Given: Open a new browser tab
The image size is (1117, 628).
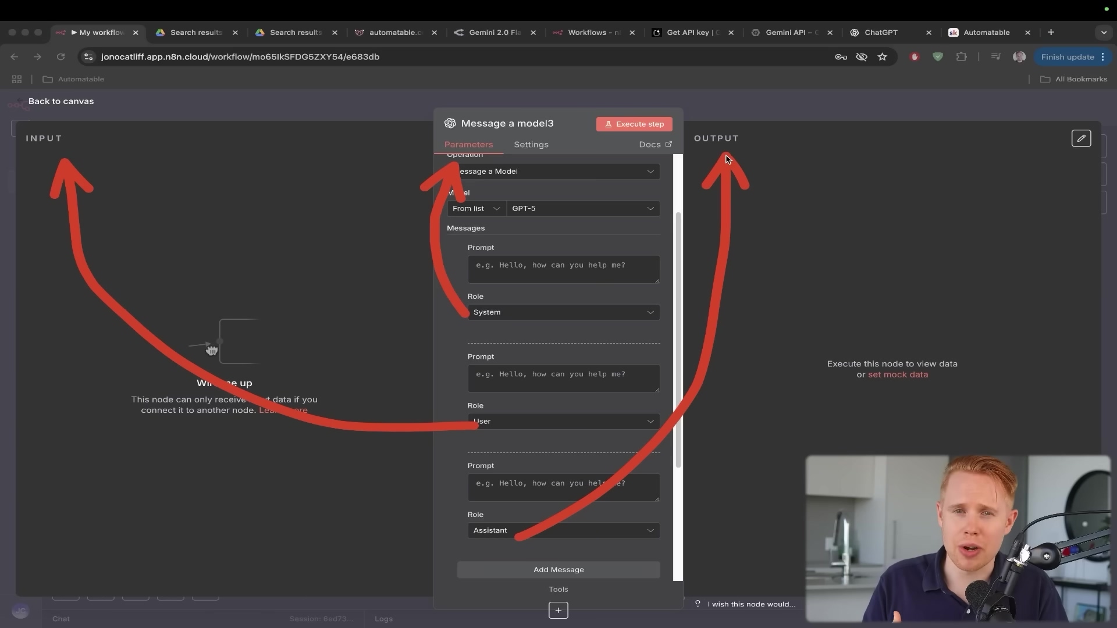Looking at the screenshot, I should point(1051,33).
